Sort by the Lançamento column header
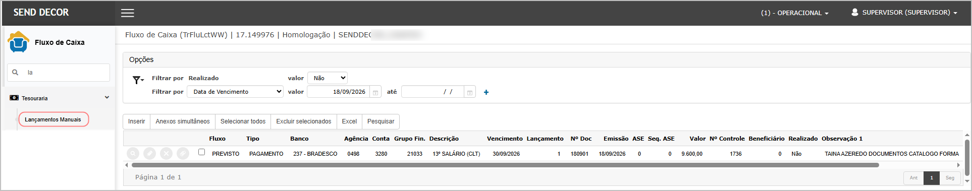The width and height of the screenshot is (972, 191). pyautogui.click(x=545, y=139)
